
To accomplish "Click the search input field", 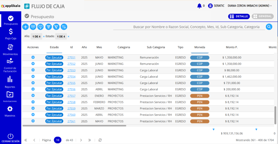I will (x=189, y=27).
